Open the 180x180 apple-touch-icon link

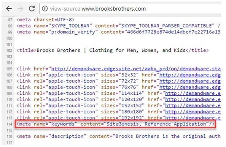[193, 112]
